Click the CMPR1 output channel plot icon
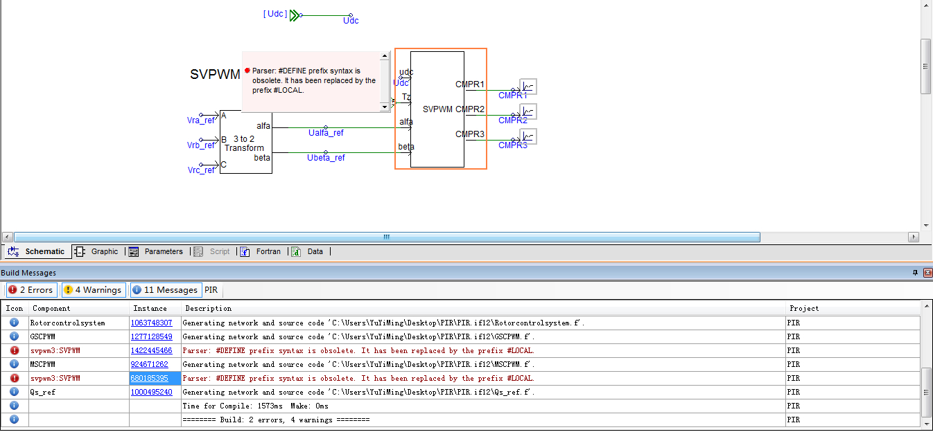 (x=529, y=87)
